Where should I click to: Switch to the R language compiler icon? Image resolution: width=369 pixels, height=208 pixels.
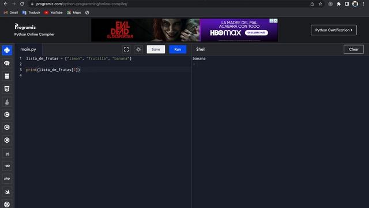click(7, 63)
